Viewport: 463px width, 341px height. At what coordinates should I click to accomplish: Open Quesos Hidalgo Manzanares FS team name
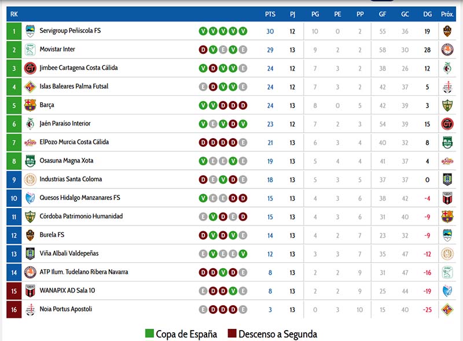(x=80, y=198)
